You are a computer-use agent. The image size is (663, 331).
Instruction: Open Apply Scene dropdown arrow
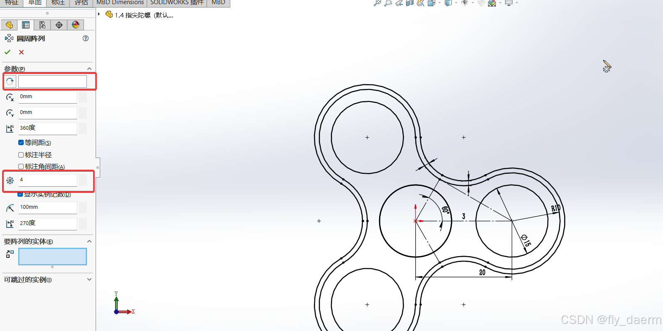pos(500,3)
